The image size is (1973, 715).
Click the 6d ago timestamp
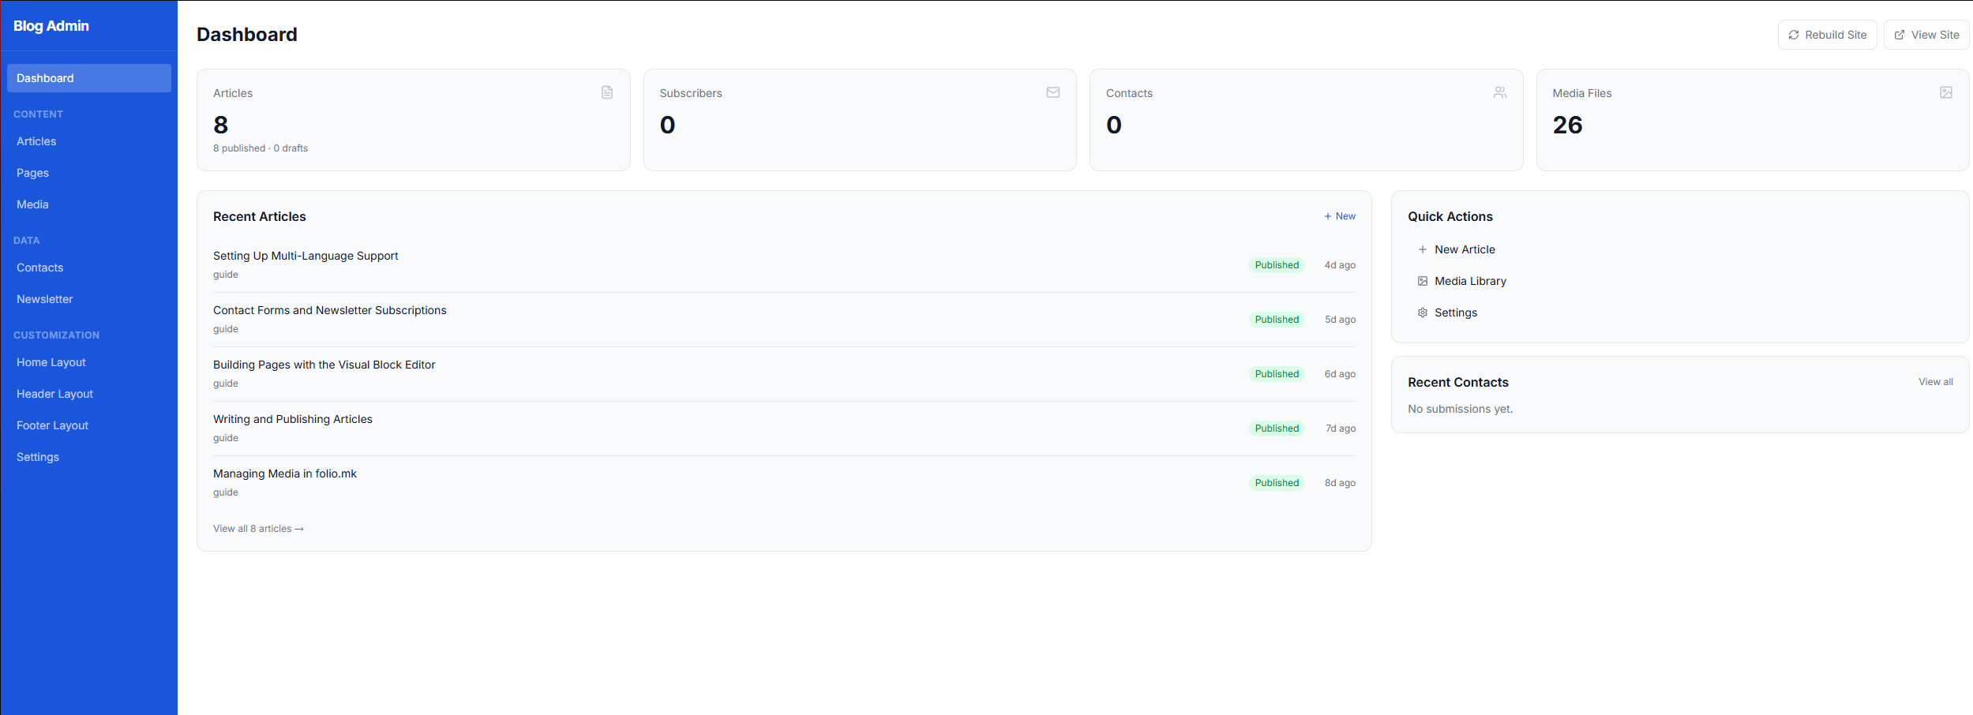1340,374
